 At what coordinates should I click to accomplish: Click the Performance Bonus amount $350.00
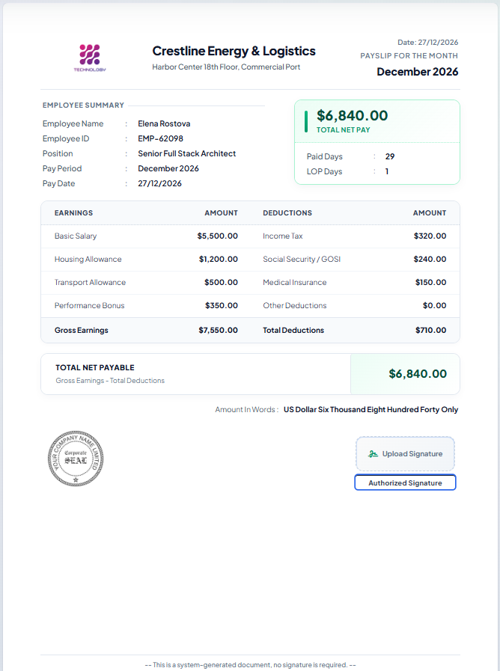[x=222, y=305]
